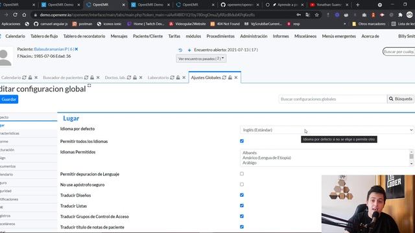Open the Misceláneos menu
The width and height of the screenshot is (415, 233).
(305, 36)
